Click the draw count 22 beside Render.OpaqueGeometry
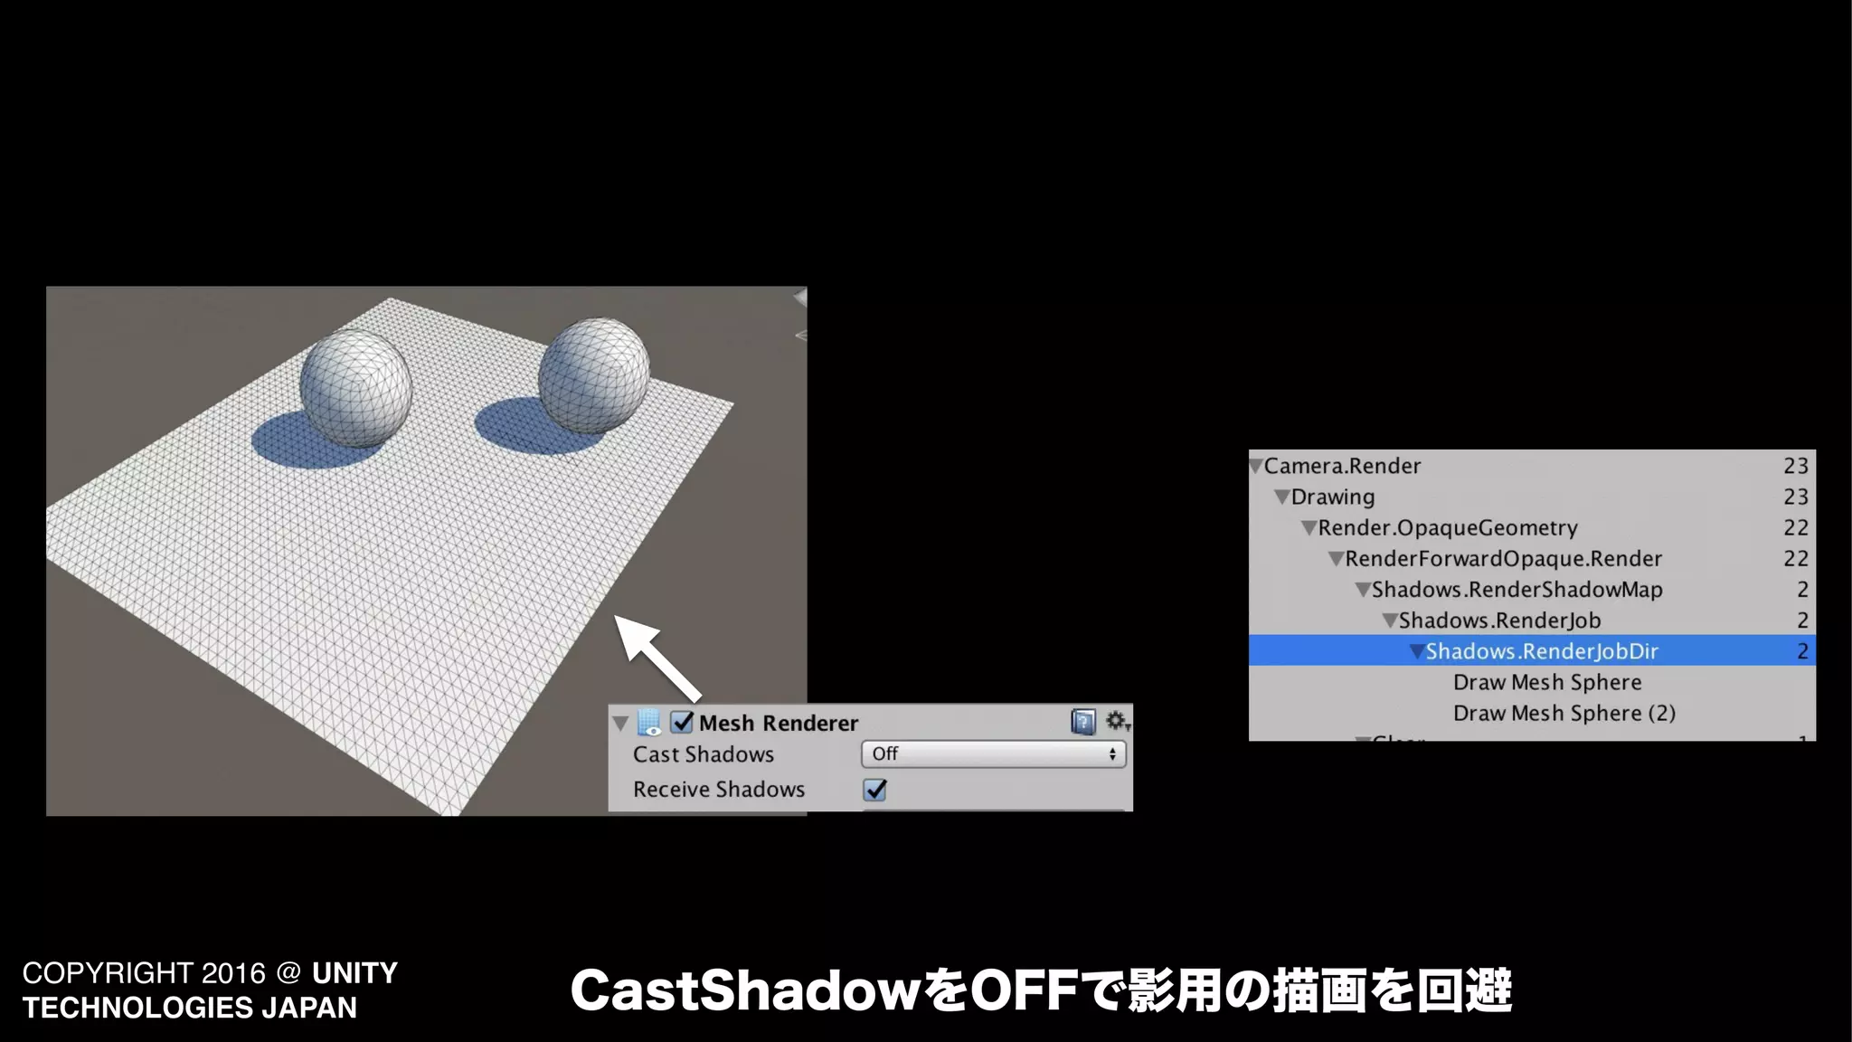The width and height of the screenshot is (1852, 1042). 1796,528
